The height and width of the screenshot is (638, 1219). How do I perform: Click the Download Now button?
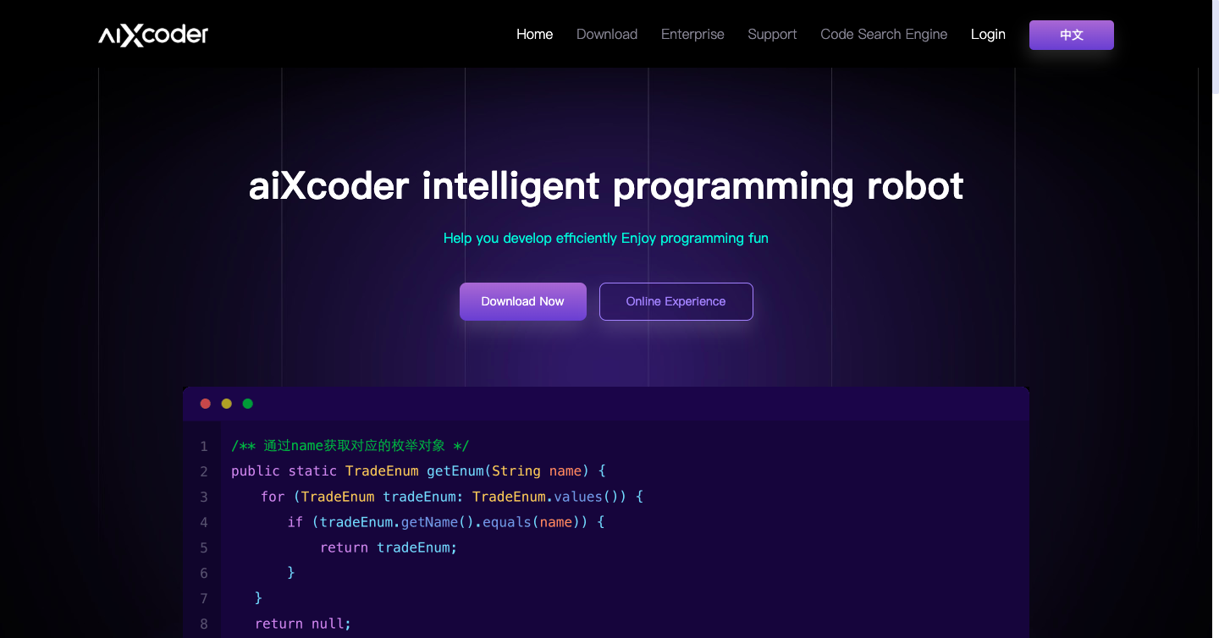[x=522, y=301]
